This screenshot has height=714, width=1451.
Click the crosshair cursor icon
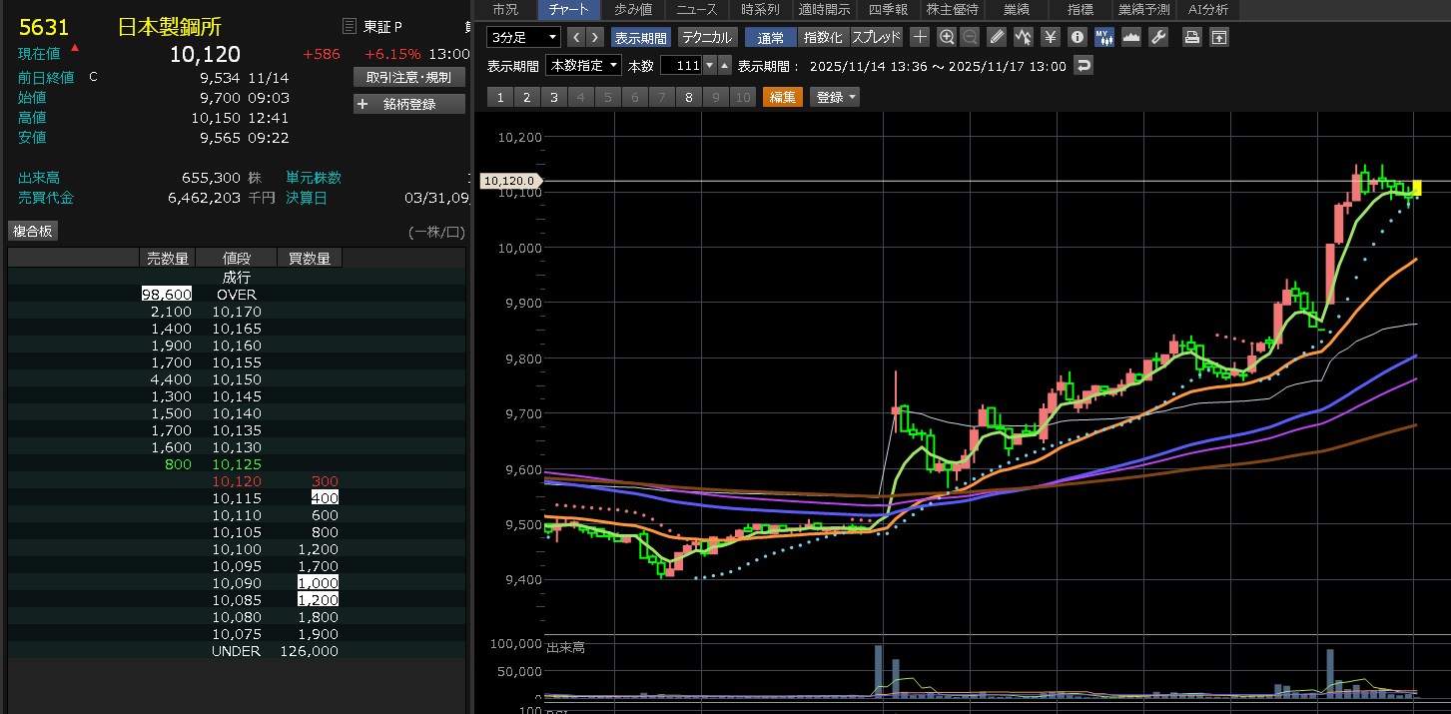click(x=920, y=37)
